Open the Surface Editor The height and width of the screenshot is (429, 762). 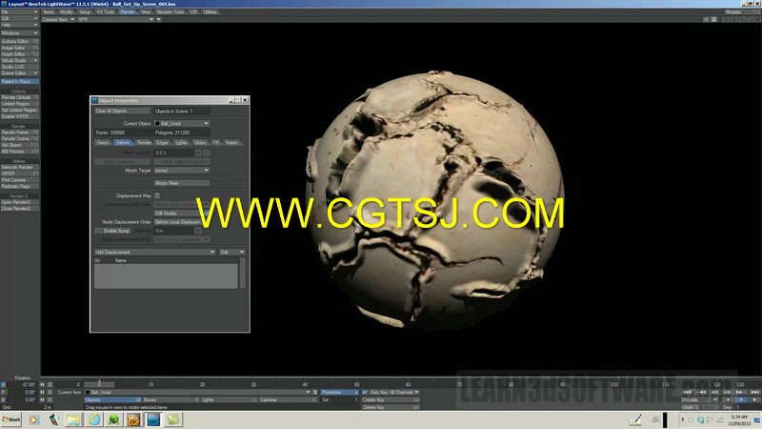click(19, 41)
